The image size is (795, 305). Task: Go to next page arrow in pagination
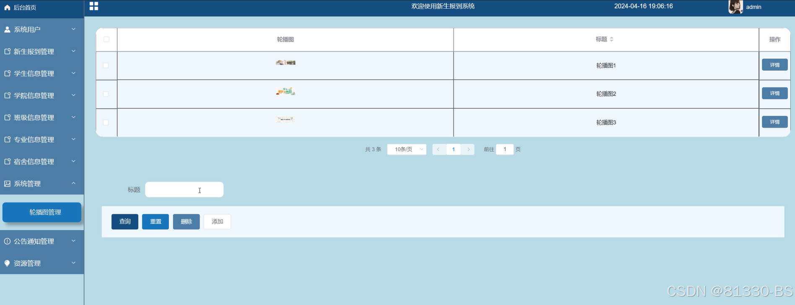click(x=469, y=149)
